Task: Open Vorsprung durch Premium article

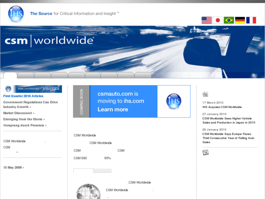Action: [25, 125]
